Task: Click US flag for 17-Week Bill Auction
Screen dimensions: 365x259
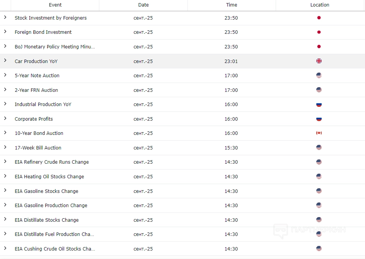Action: coord(319,148)
